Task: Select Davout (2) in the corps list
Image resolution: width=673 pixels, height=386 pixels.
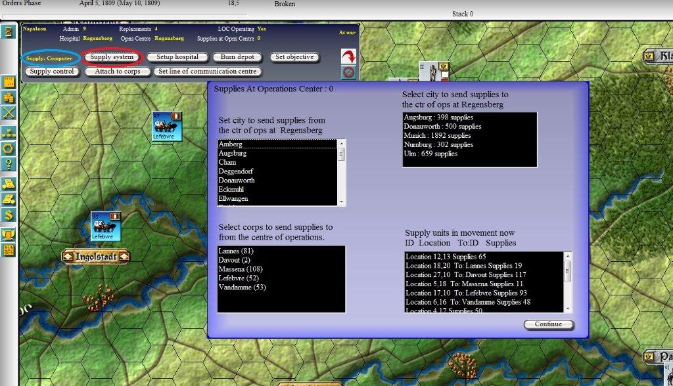Action: (281, 260)
